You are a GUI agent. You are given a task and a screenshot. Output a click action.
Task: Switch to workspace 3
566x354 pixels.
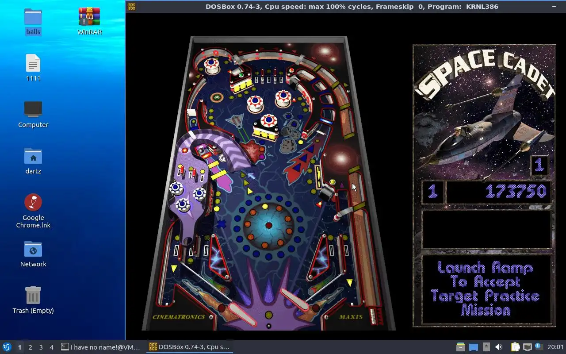(41, 347)
